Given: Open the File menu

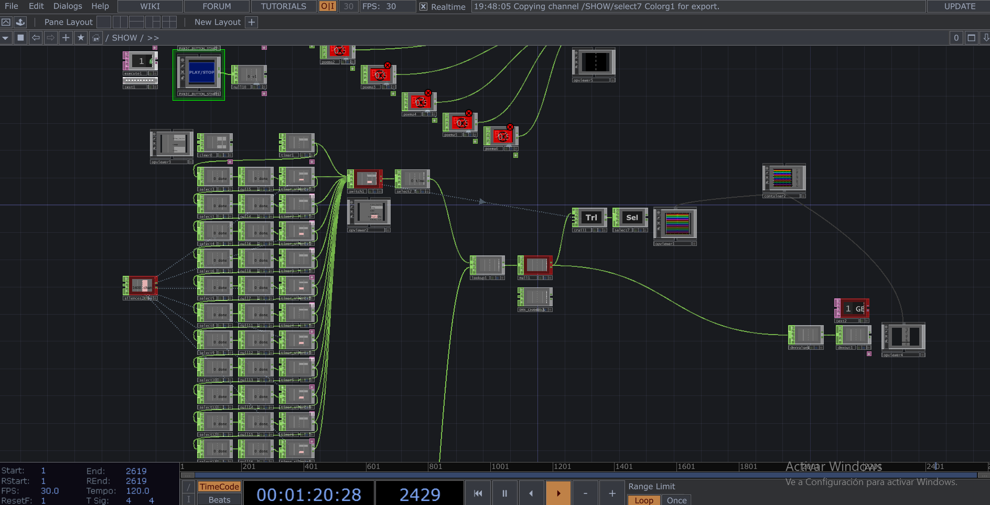Looking at the screenshot, I should click(x=11, y=6).
